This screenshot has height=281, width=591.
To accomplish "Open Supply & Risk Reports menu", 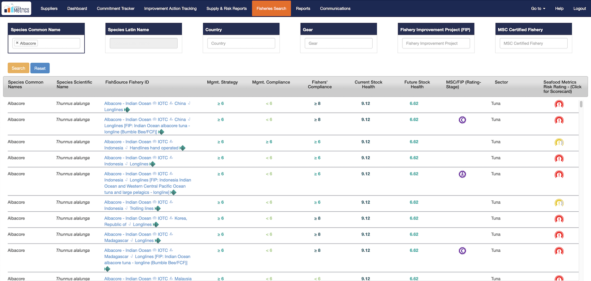I will (x=226, y=8).
